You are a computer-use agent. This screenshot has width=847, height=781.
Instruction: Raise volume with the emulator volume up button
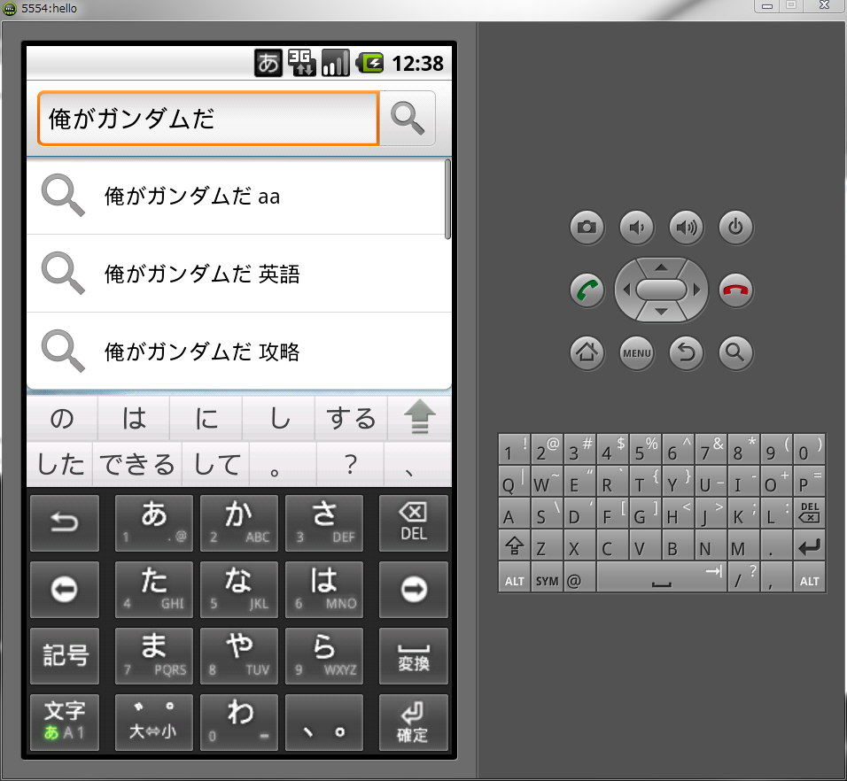click(686, 228)
